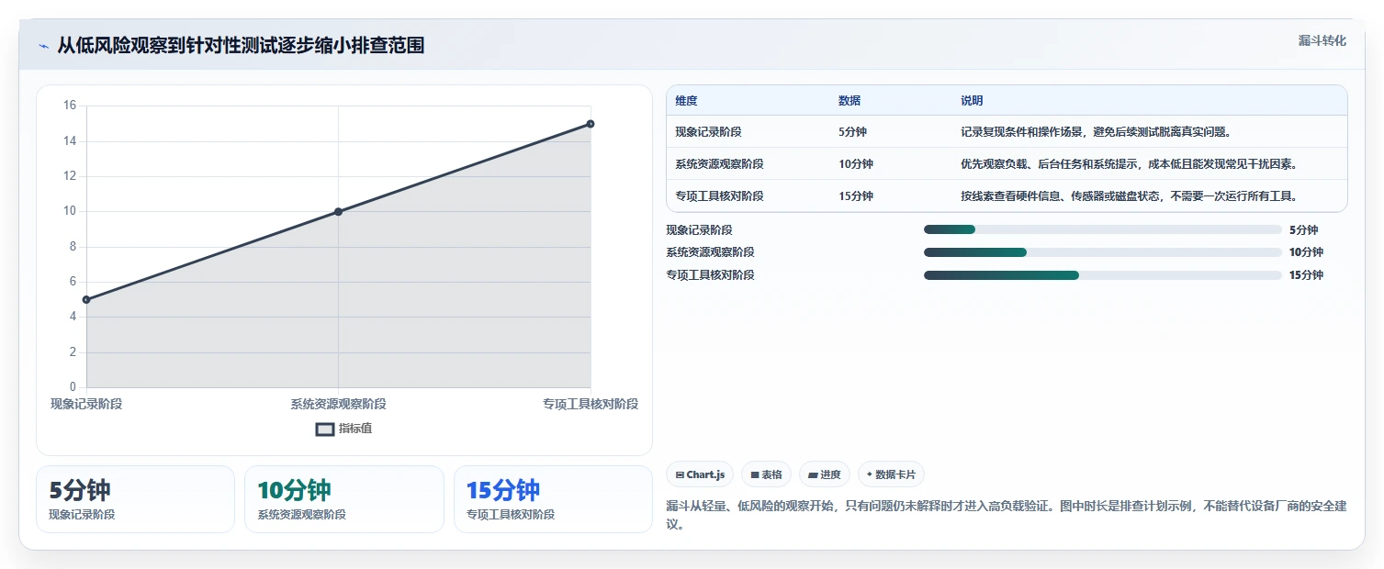
Task: Click the y-axis value 16
Action: [70, 106]
